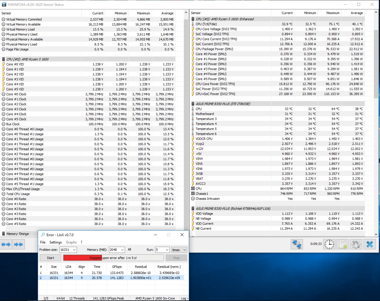Open sensor settings gear icon
Image resolution: width=380 pixels, height=301 pixels.
356,244
